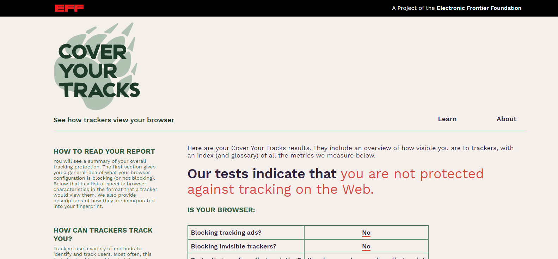558x259 pixels.
Task: Click the red EFF logo
Action: point(69,8)
